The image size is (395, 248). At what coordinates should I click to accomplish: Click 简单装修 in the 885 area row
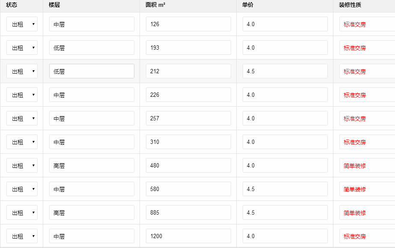click(x=355, y=213)
